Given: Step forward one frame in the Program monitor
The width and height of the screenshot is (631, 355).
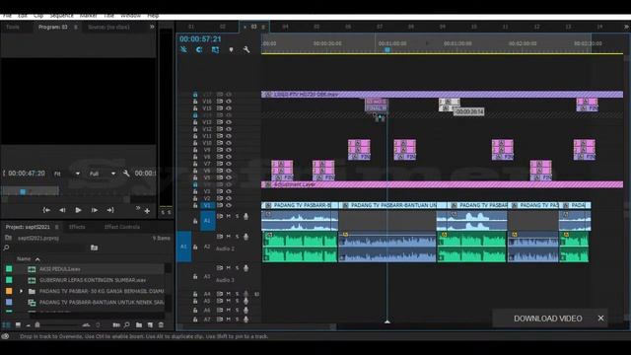Looking at the screenshot, I should (x=95, y=210).
